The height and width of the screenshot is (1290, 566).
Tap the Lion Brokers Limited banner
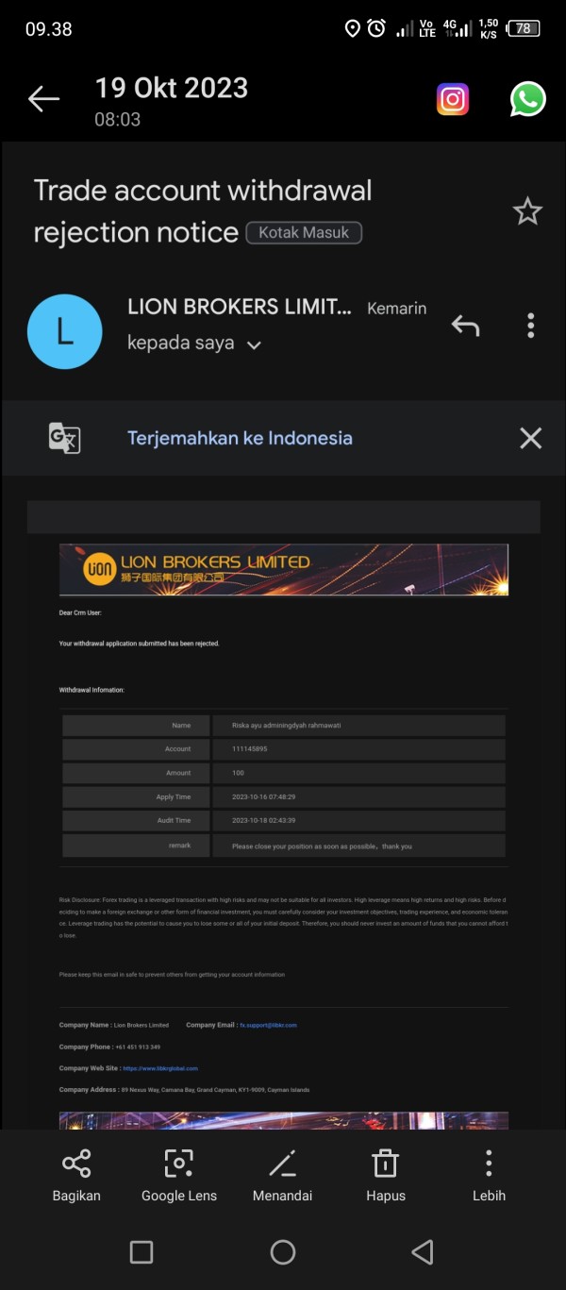[284, 569]
